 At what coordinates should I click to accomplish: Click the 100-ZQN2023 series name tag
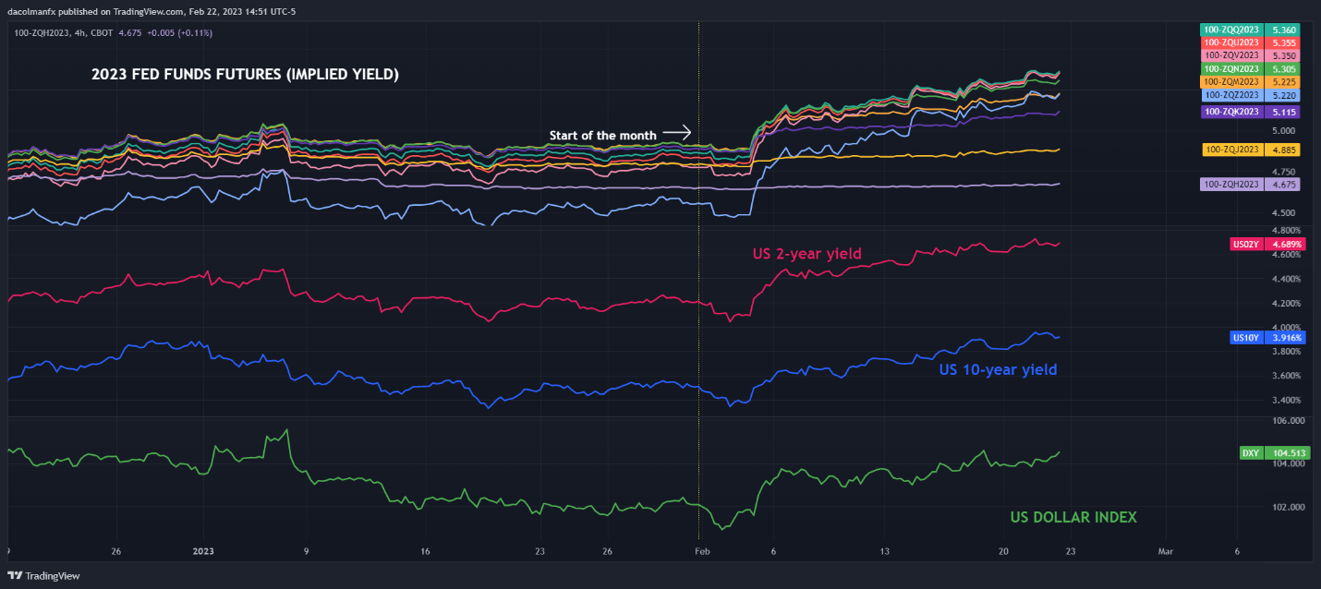click(x=1230, y=68)
